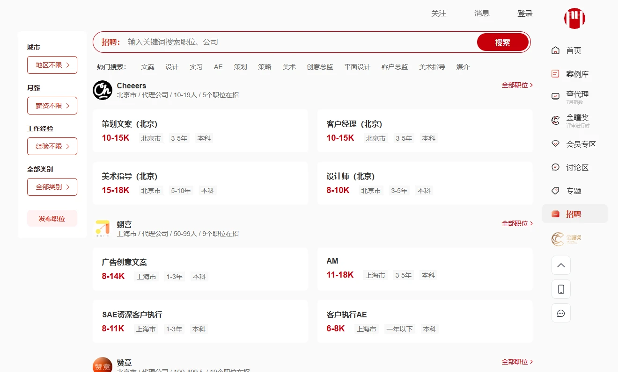The image size is (618, 372).
Task: Open the 金瞳奖 award icon in sidebar
Action: click(555, 120)
